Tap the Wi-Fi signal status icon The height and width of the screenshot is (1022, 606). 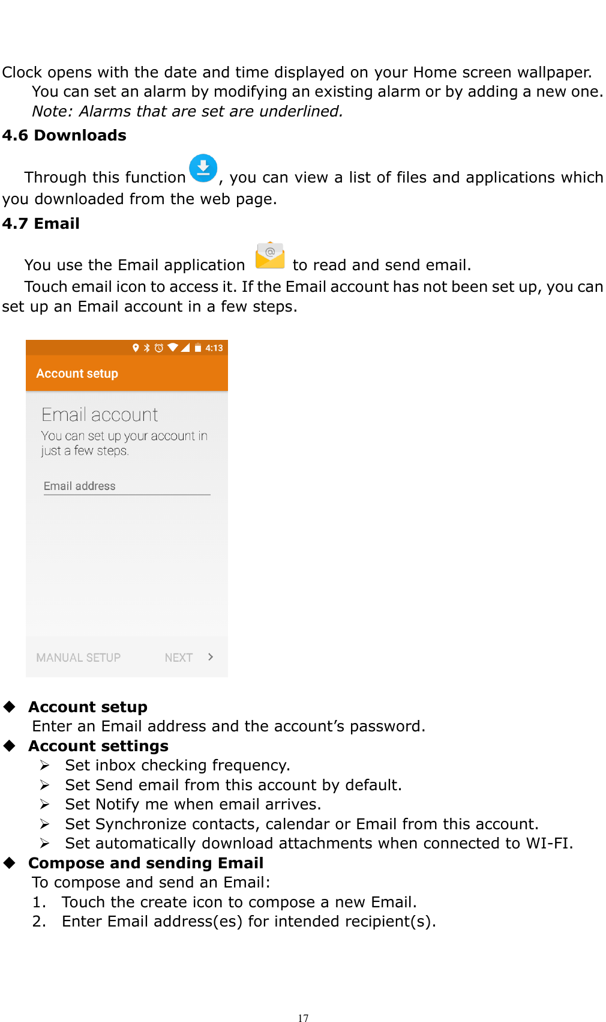coord(173,348)
